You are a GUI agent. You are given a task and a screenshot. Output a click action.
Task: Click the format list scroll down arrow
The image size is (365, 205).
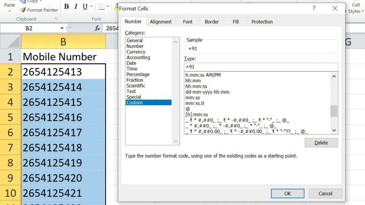click(334, 130)
